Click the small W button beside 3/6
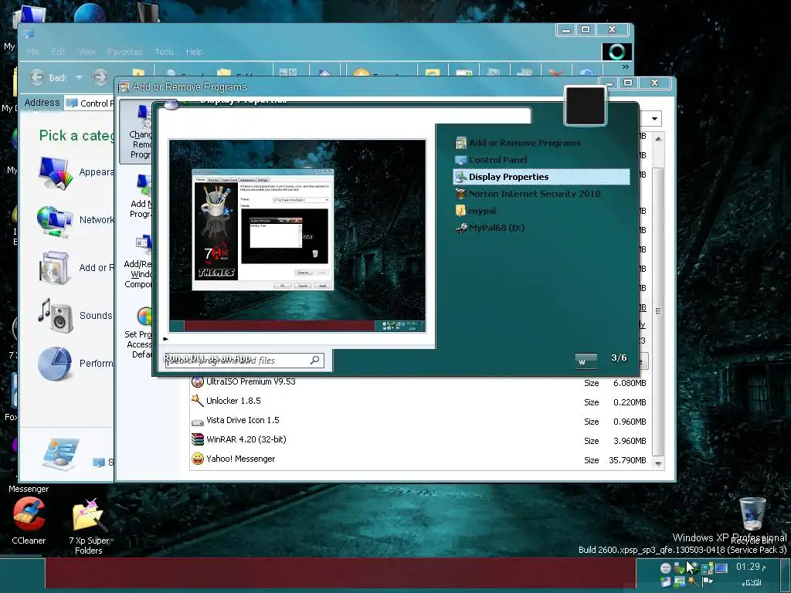The height and width of the screenshot is (593, 791). click(586, 361)
